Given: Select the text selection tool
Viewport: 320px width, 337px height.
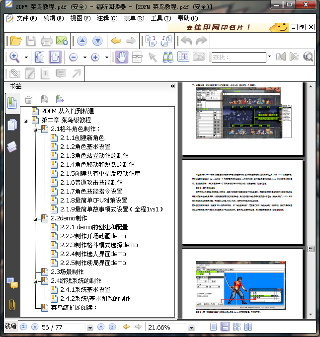Looking at the screenshot, I should point(183,57).
